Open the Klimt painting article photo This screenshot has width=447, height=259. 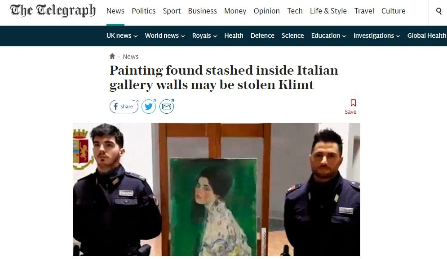[217, 189]
